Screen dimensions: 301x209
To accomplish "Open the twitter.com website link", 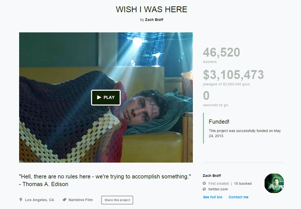I will (218, 189).
